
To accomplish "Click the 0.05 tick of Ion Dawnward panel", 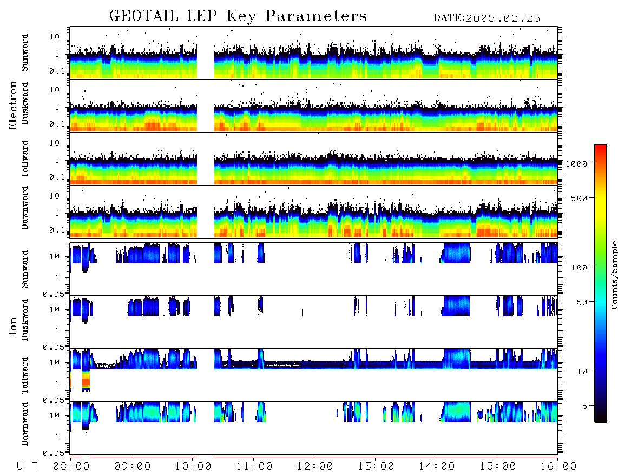I will (x=53, y=453).
